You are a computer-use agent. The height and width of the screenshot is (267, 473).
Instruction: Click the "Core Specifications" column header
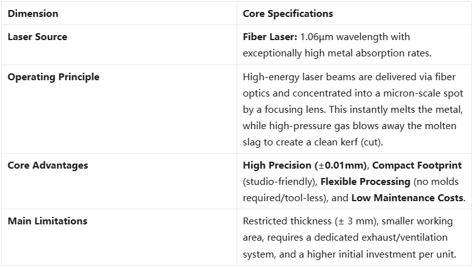pos(288,13)
